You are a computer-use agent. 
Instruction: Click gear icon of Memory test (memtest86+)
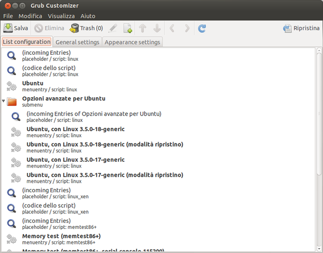click(11, 239)
